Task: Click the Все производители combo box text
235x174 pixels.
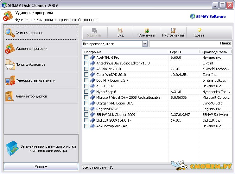Action: (x=98, y=44)
